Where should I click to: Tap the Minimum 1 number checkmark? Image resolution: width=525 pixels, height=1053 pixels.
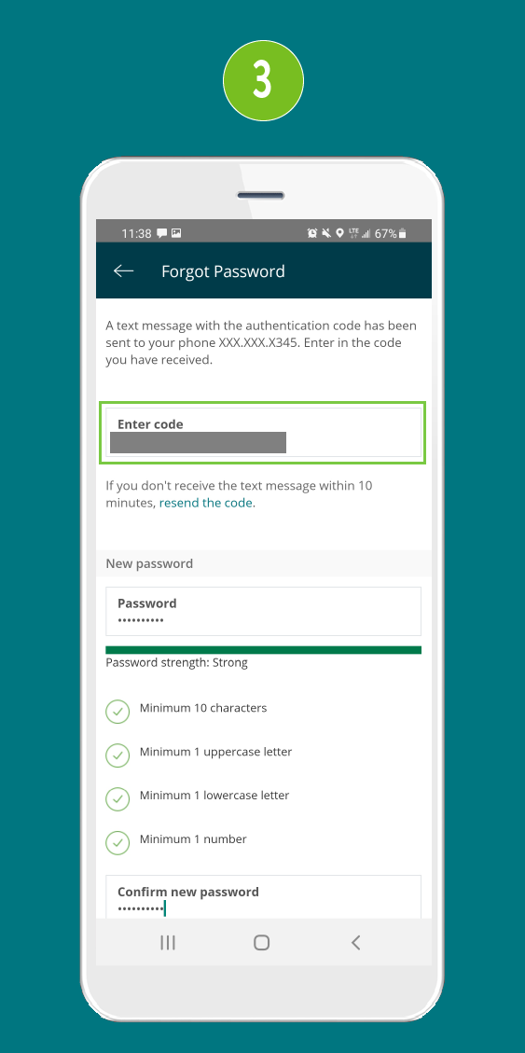[x=117, y=840]
